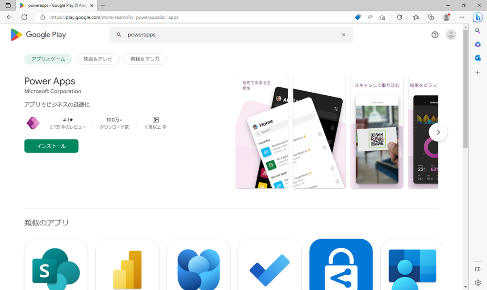487x290 pixels.
Task: Open the 3+ age rating info icon
Action: pyautogui.click(x=164, y=127)
